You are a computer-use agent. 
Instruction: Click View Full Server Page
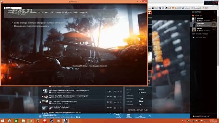pos(138,110)
